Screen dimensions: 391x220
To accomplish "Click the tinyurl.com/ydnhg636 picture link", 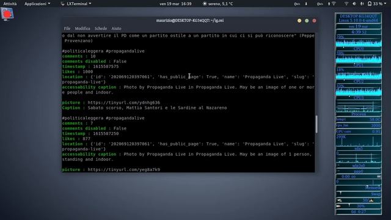I will 123,103.
